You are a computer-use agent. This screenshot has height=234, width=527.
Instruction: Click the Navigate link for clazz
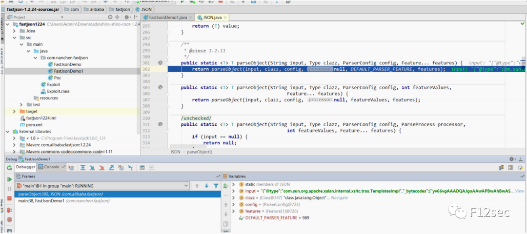pos(340,198)
